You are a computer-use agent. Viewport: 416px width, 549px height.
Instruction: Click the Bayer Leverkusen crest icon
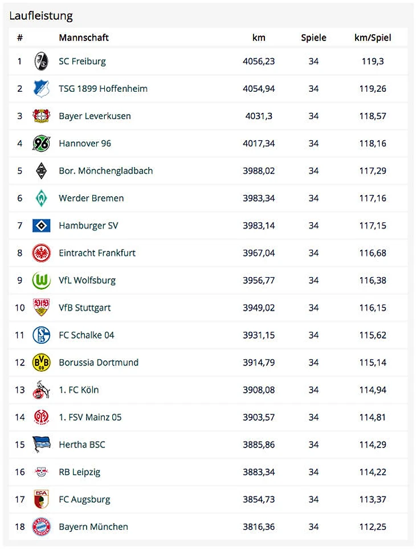coord(41,116)
